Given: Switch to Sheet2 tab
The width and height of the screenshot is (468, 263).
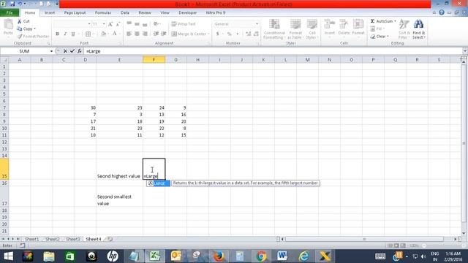Looking at the screenshot, I should [x=53, y=239].
